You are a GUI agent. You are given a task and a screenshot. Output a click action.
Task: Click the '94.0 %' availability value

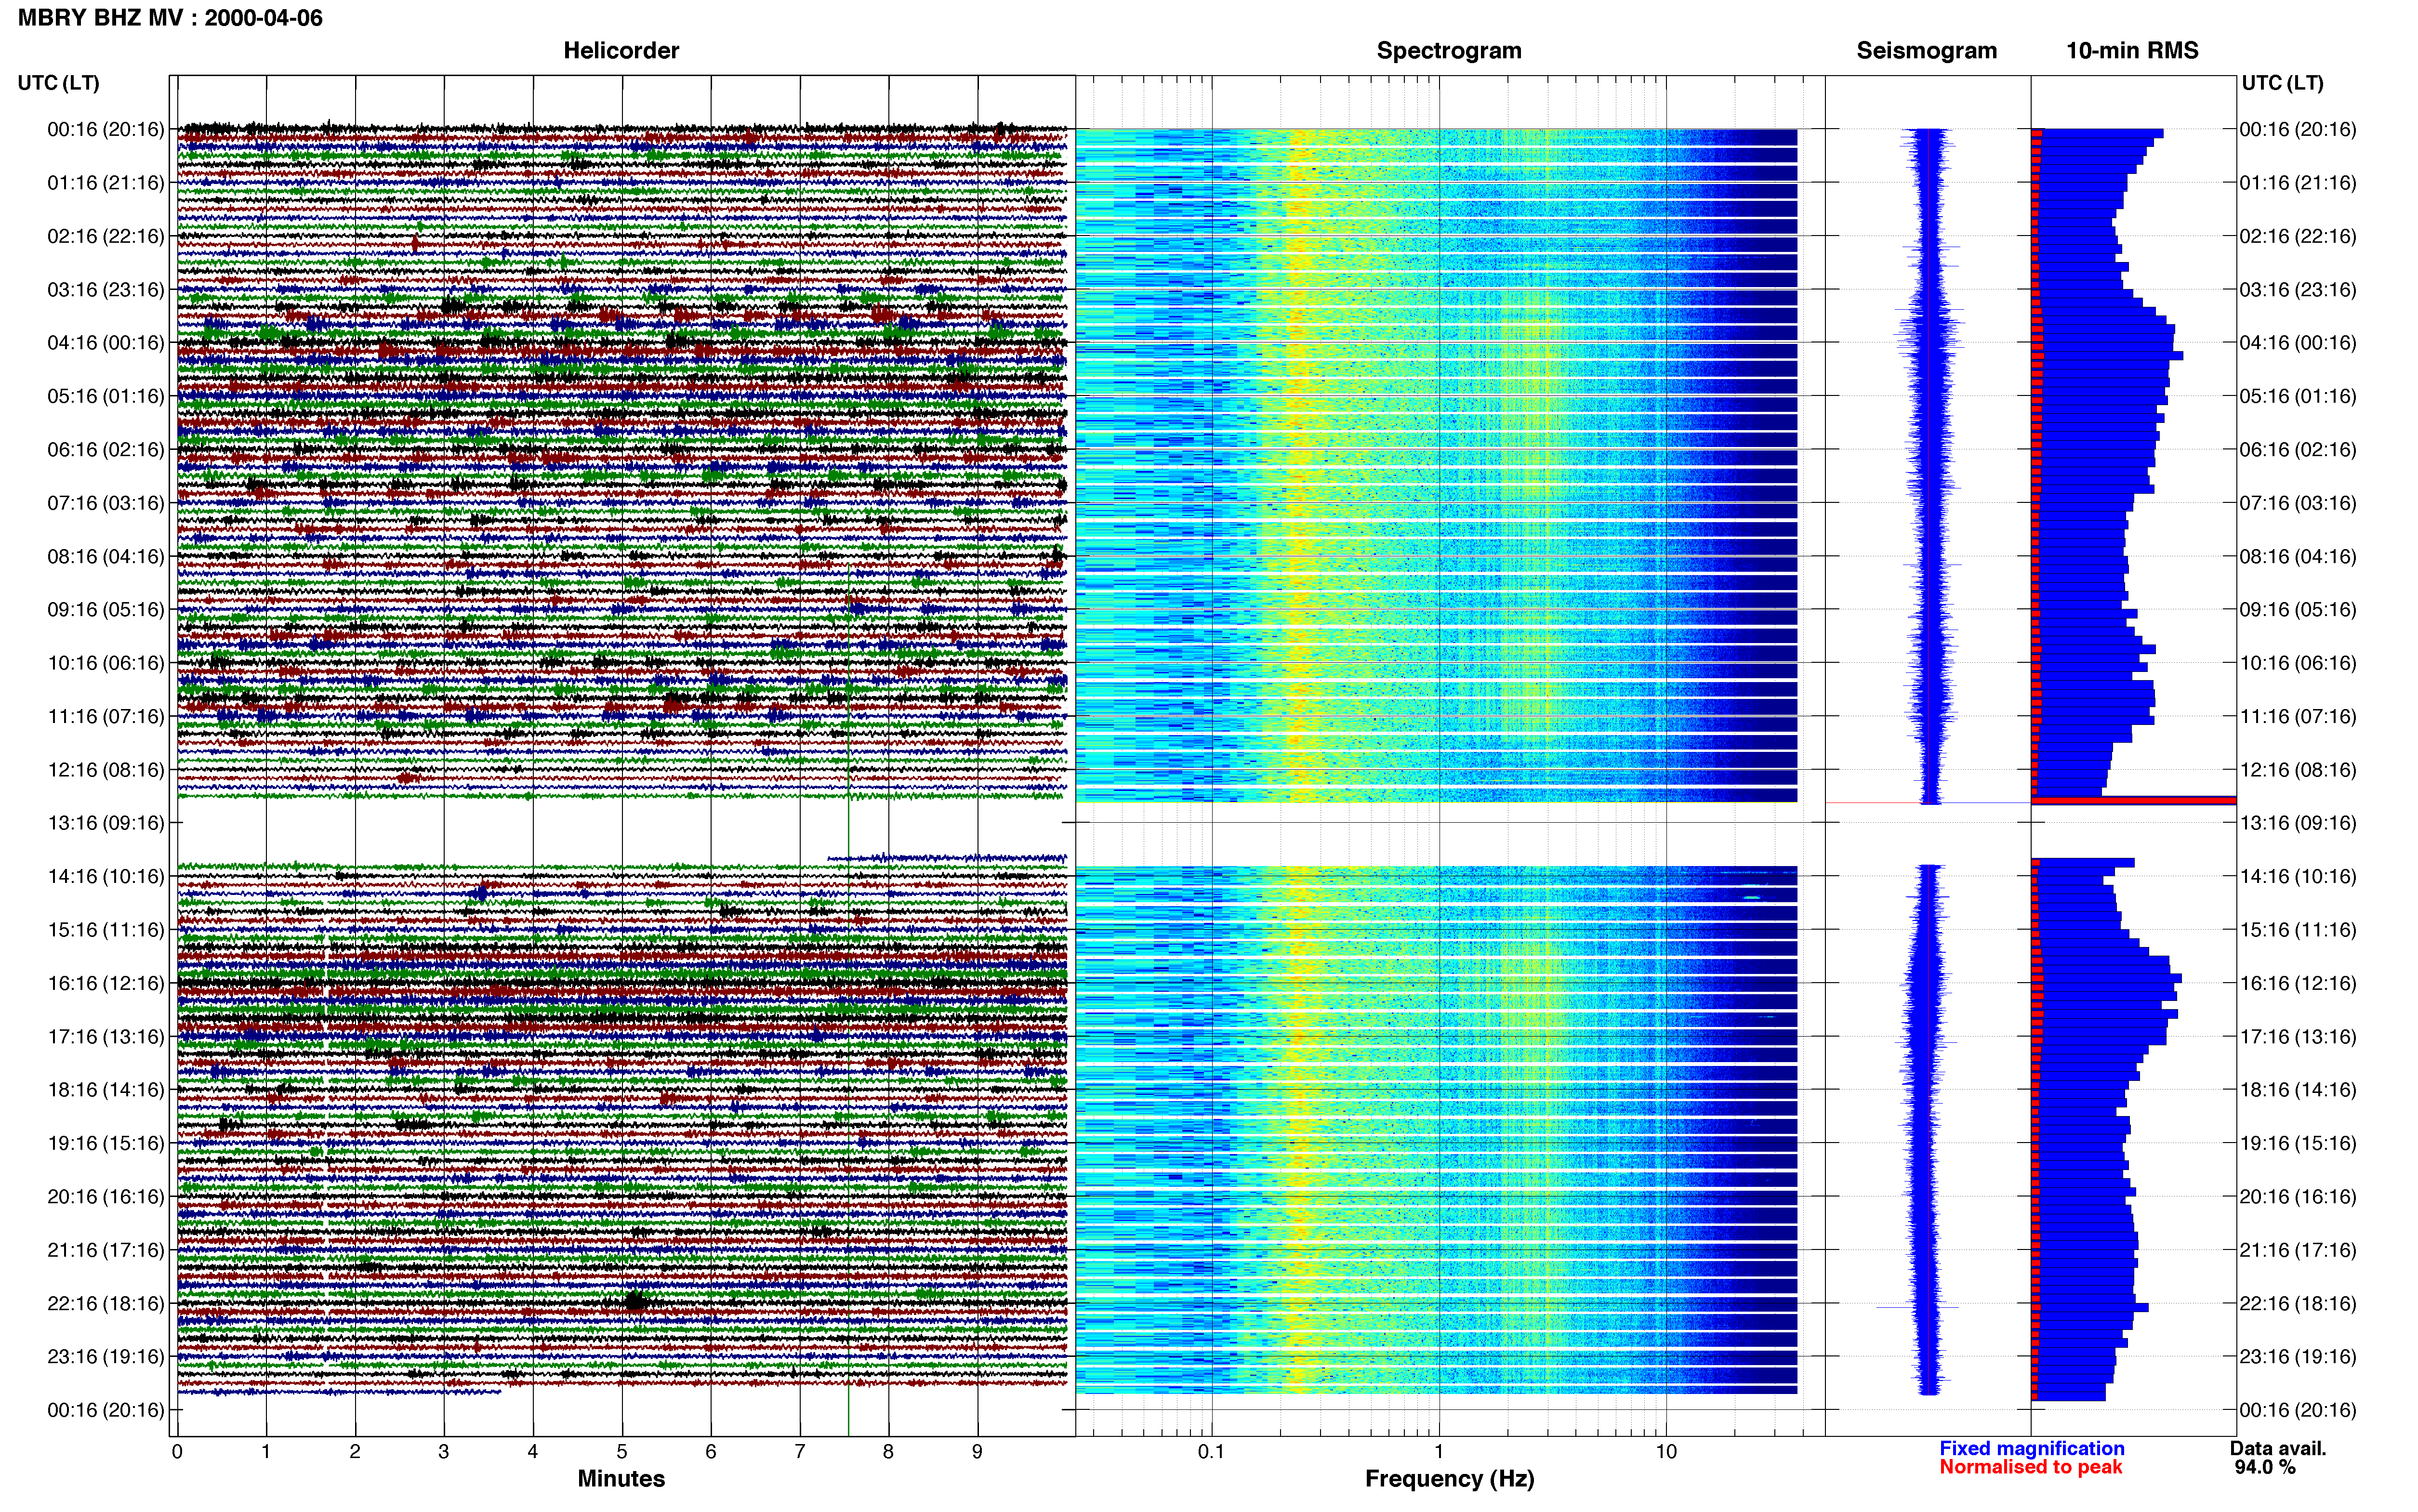(x=2265, y=1467)
